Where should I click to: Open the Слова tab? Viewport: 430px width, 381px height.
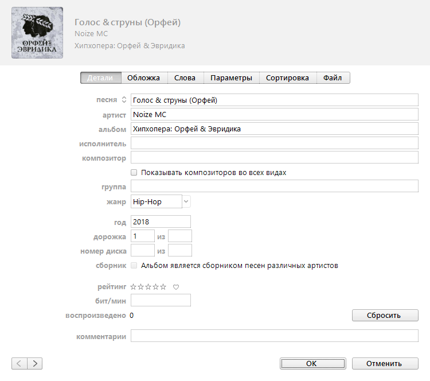click(185, 78)
